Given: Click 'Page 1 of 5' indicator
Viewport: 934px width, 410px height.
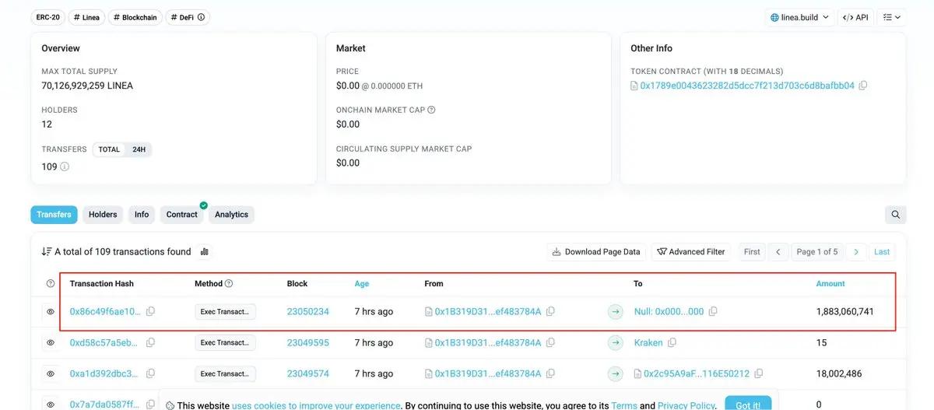Looking at the screenshot, I should 816,251.
